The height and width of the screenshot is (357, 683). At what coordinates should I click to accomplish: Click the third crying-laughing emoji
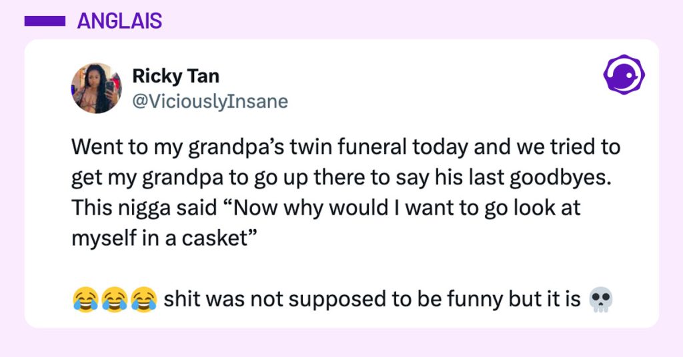(x=143, y=300)
